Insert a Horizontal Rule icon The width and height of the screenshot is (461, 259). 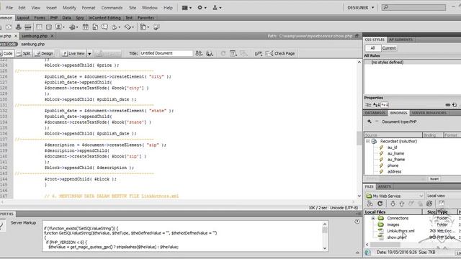28,27
